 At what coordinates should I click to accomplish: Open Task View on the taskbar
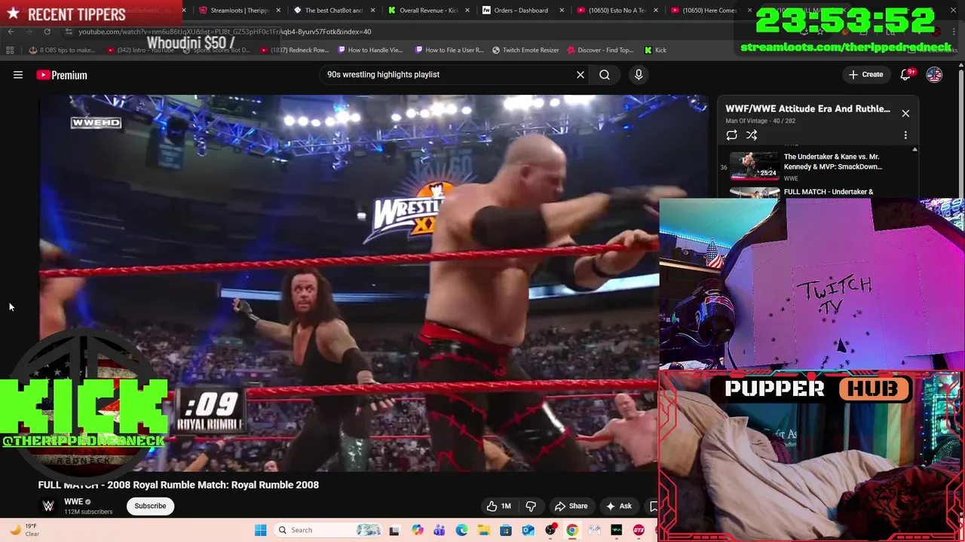tap(394, 530)
